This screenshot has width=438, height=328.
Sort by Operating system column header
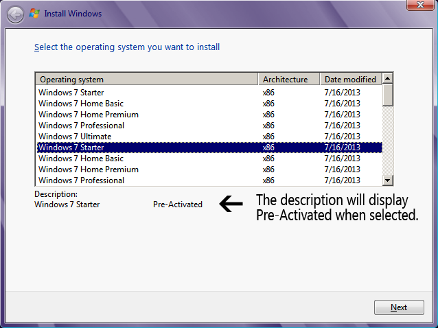(146, 80)
